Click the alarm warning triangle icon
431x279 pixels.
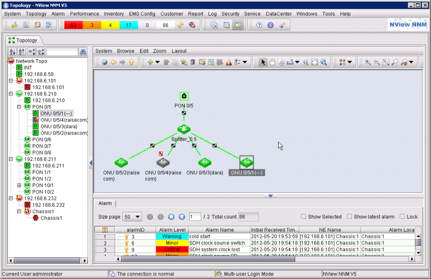tap(229, 63)
